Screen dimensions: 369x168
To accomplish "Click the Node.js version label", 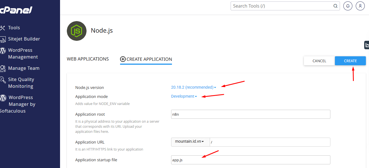I will [90, 88].
